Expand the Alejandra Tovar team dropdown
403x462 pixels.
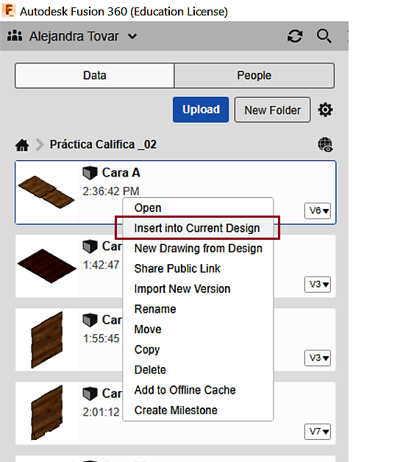click(132, 37)
